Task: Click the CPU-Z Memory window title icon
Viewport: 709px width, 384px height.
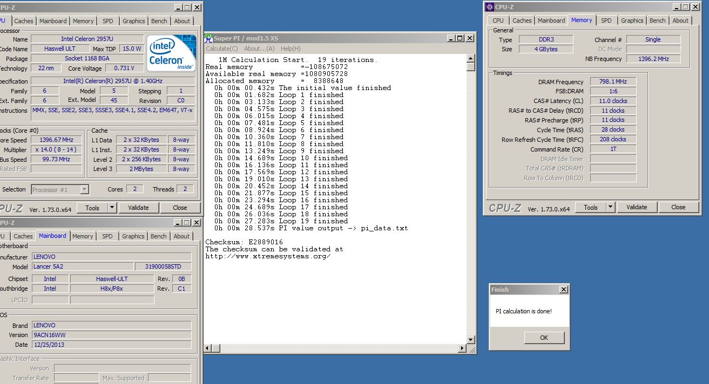Action: point(489,7)
